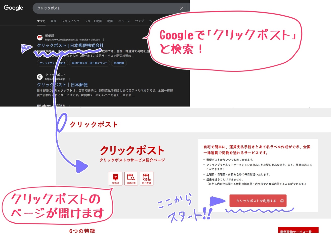Open the ショート動画 tab
Viewport: 332px width, 235px height.
(x=93, y=21)
